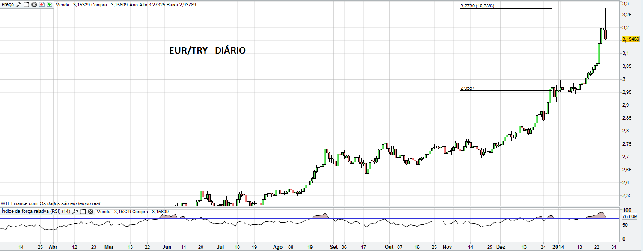Click the Jul month label on time axis
The height and width of the screenshot is (251, 643).
tap(221, 247)
